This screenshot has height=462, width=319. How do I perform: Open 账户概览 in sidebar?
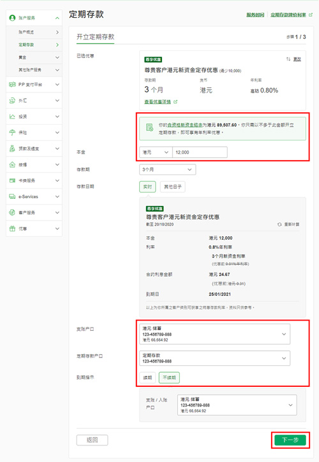(34, 32)
